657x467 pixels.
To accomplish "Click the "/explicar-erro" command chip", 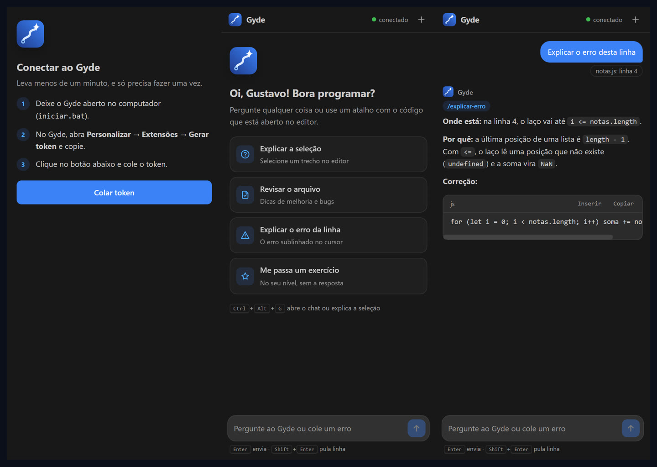I will coord(466,106).
